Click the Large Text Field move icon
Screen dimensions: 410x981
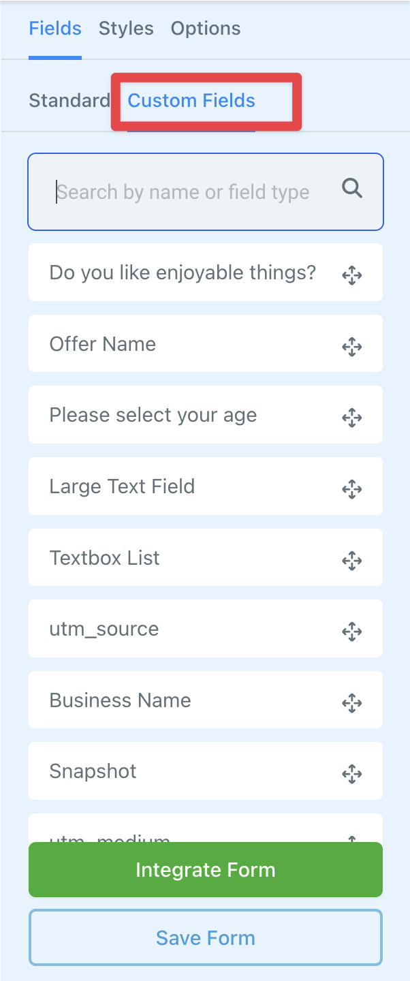click(x=351, y=489)
